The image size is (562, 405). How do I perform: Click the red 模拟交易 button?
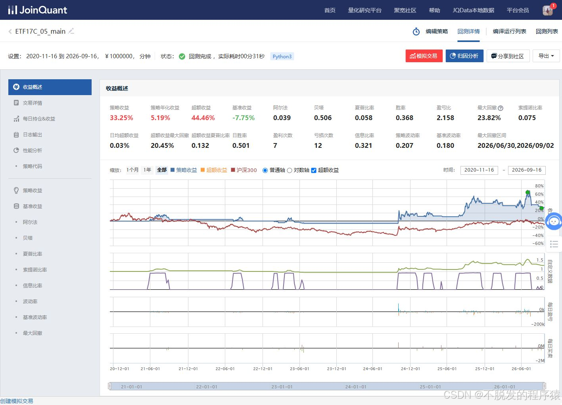(424, 56)
